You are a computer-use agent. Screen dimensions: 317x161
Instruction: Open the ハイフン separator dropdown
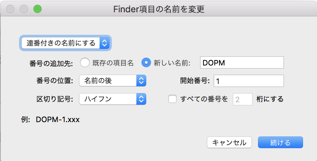pyautogui.click(x=112, y=99)
